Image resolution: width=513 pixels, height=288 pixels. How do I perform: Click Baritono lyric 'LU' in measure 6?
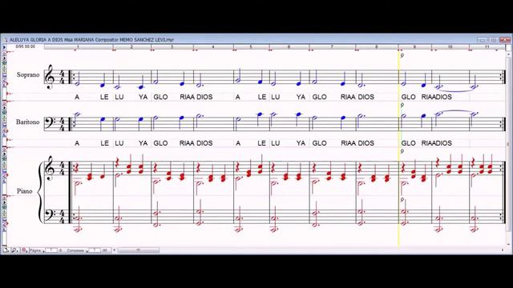276,143
